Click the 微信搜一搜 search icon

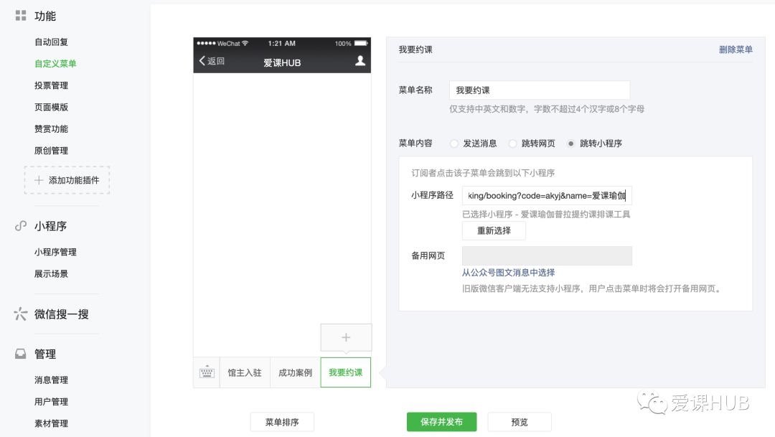pyautogui.click(x=19, y=314)
